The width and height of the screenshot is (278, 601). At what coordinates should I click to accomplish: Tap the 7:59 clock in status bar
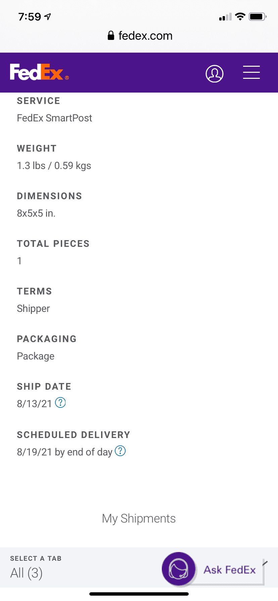(30, 16)
